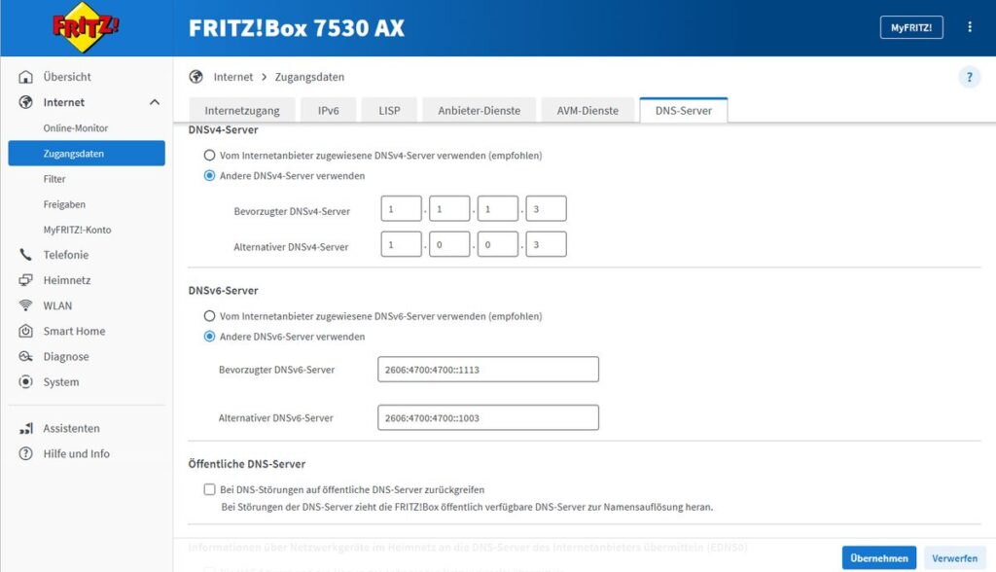The width and height of the screenshot is (996, 572).
Task: Select Zugangsdaten in the sidebar
Action: pyautogui.click(x=87, y=153)
